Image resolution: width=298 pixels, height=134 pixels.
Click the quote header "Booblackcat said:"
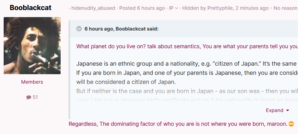[137, 29]
